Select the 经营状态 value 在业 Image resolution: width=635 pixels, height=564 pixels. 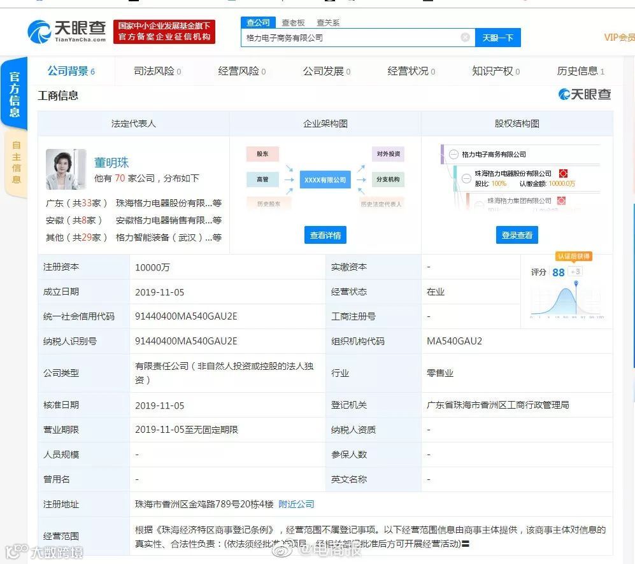tap(436, 292)
